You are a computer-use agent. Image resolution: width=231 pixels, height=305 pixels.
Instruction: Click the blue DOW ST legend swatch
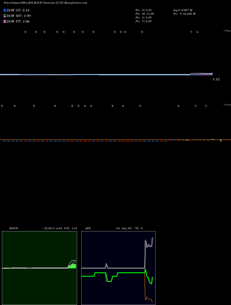click(x=5, y=10)
